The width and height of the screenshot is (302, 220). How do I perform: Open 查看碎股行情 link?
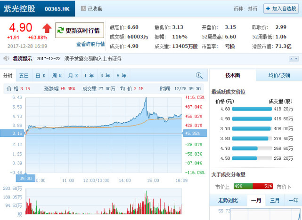90,44
